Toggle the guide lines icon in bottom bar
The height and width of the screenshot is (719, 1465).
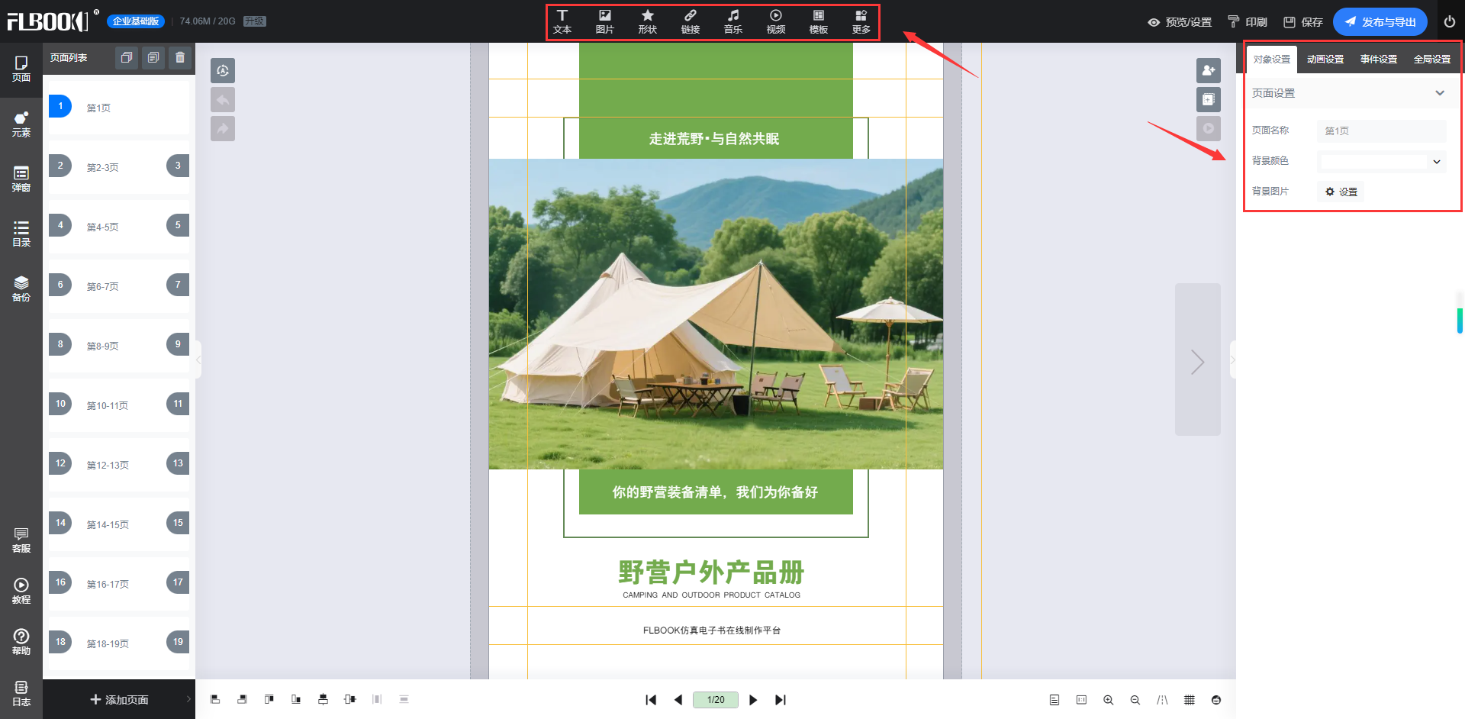[x=1162, y=700]
